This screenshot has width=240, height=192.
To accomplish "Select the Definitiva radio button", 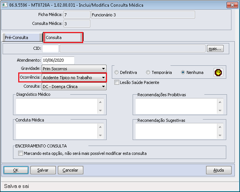I will click(116, 72).
